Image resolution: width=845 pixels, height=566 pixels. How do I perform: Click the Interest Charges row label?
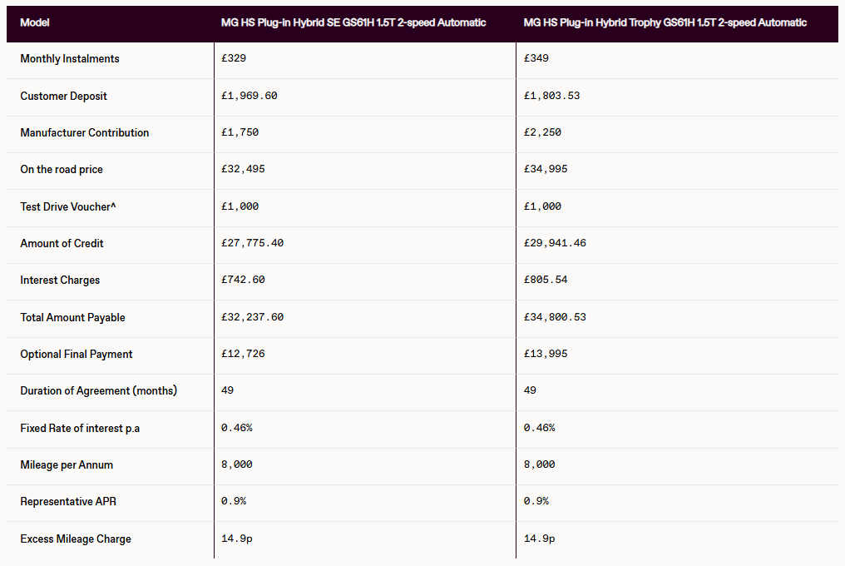coord(60,281)
